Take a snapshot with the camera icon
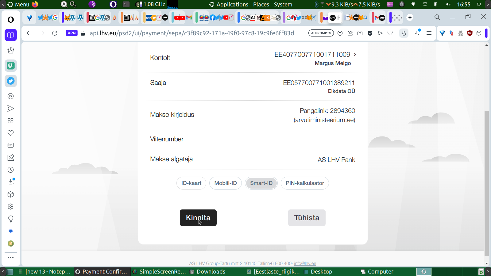This screenshot has width=491, height=276. pos(360,33)
